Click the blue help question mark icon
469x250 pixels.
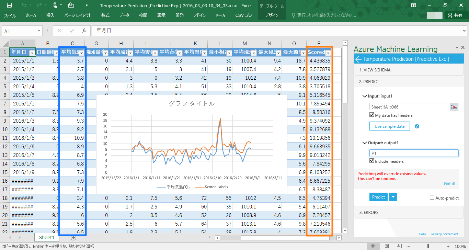click(417, 126)
